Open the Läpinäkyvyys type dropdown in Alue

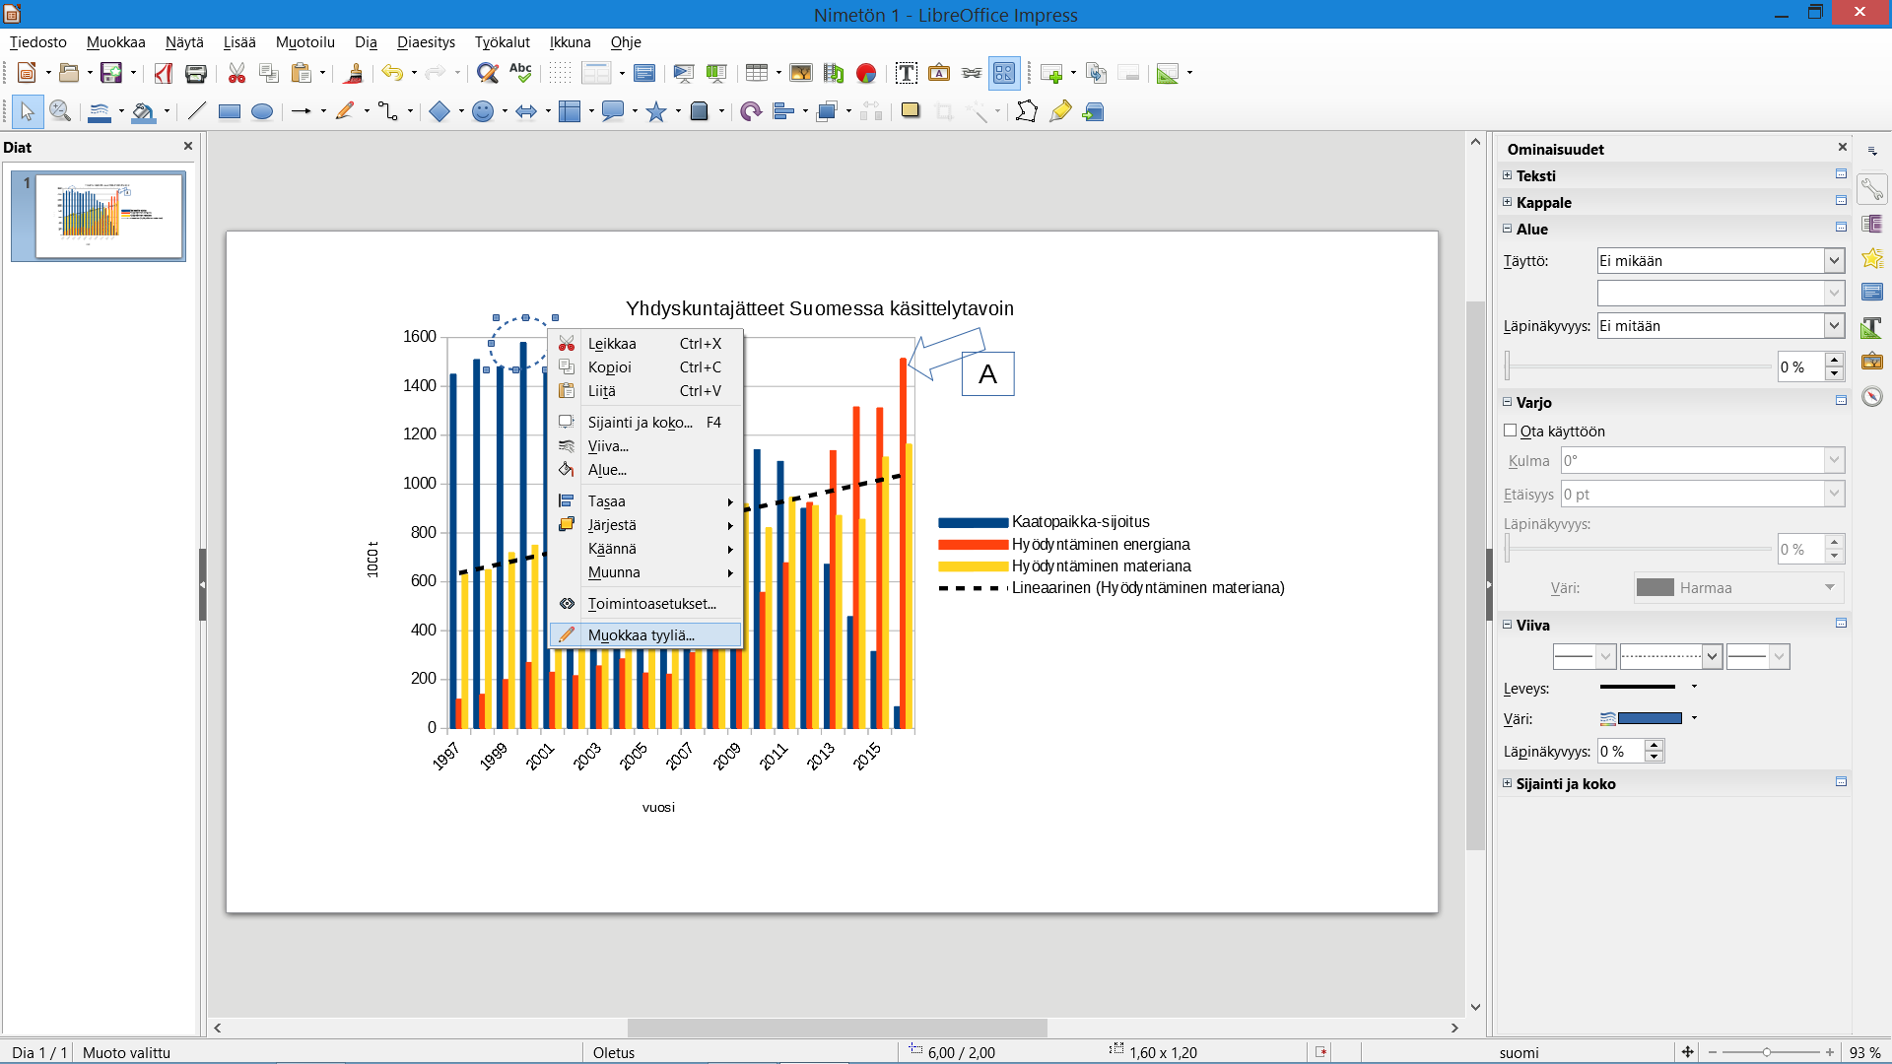click(1834, 326)
